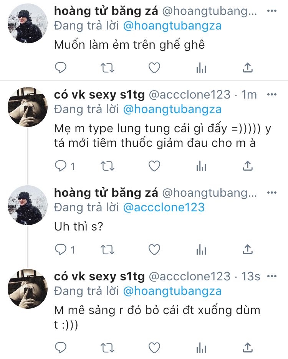Viewport: 288px width, 359px height.
Task: Open more options on the 1m-old tweet
Action: click(x=271, y=94)
